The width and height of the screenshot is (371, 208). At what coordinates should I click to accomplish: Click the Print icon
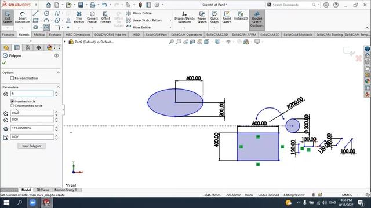point(93,5)
